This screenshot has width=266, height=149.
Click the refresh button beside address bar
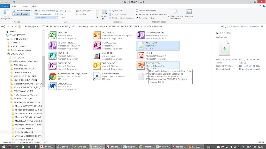[x=226, y=27]
